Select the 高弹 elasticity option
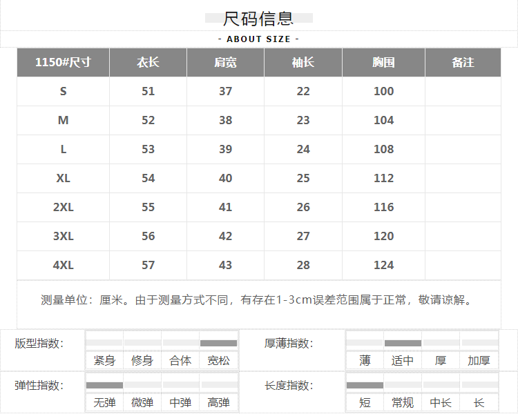The image size is (518, 414). [218, 402]
